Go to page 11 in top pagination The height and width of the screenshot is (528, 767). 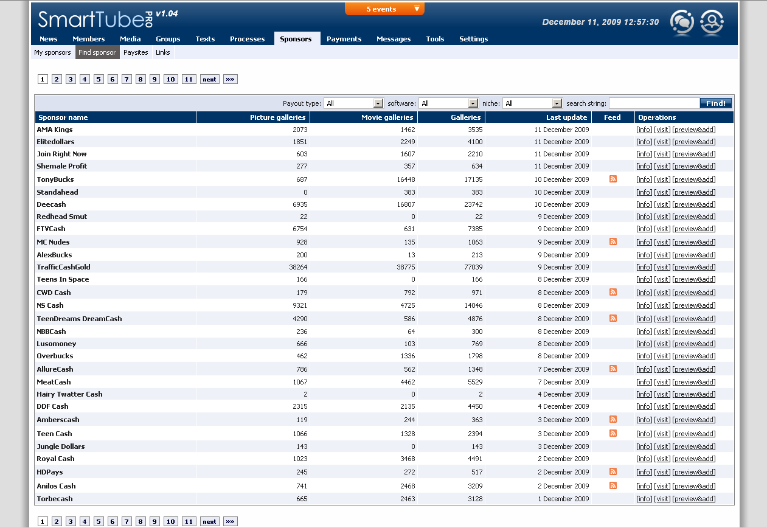coord(189,79)
